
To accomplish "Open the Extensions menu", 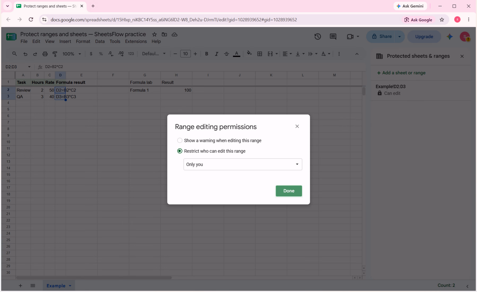I will point(136,41).
